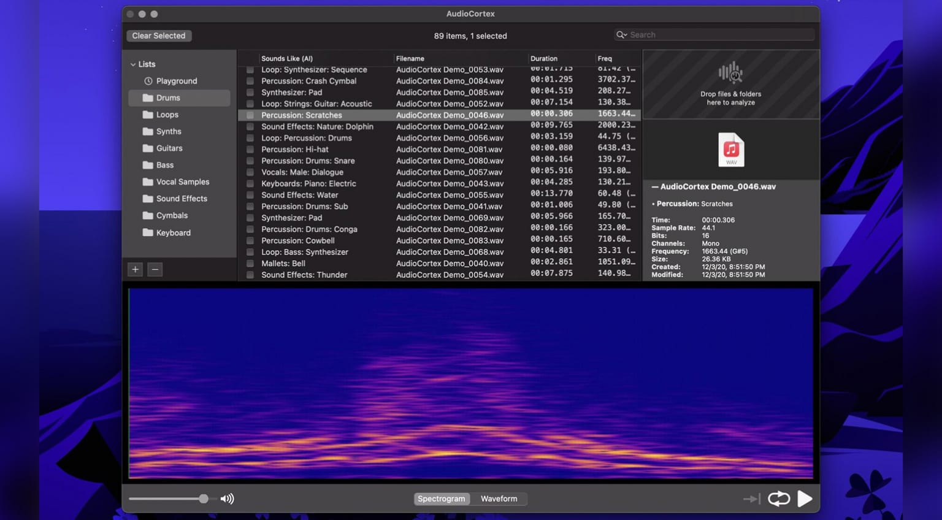Adjust the volume slider knob
942x520 pixels.
click(204, 499)
